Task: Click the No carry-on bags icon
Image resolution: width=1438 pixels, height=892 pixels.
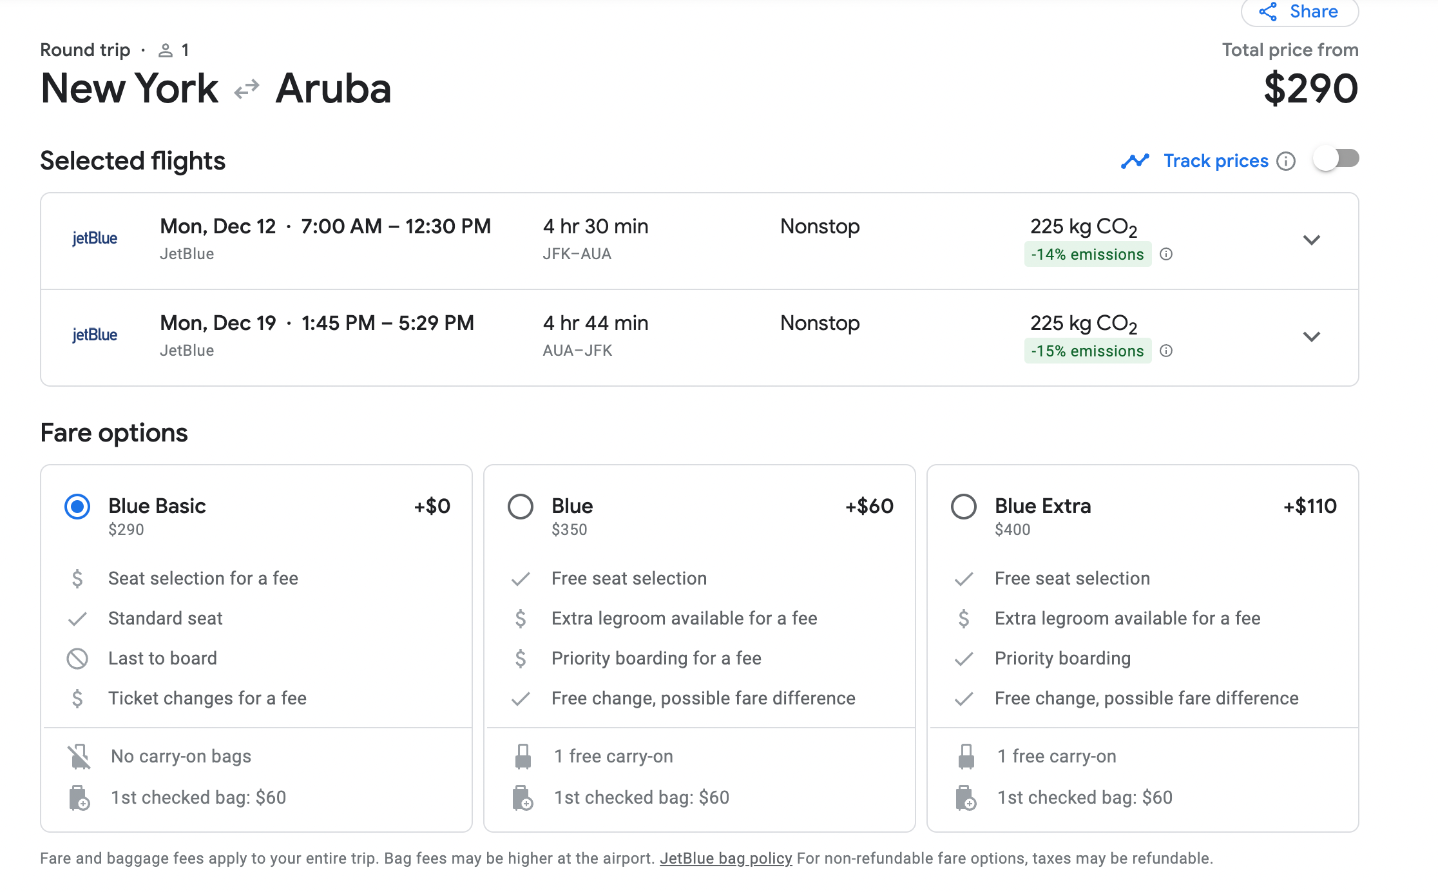Action: click(79, 757)
